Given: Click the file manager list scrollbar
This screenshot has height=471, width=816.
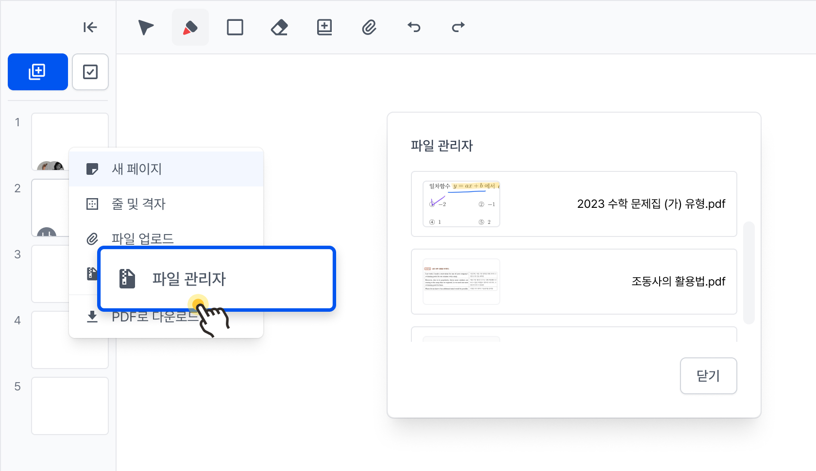Looking at the screenshot, I should 749,273.
